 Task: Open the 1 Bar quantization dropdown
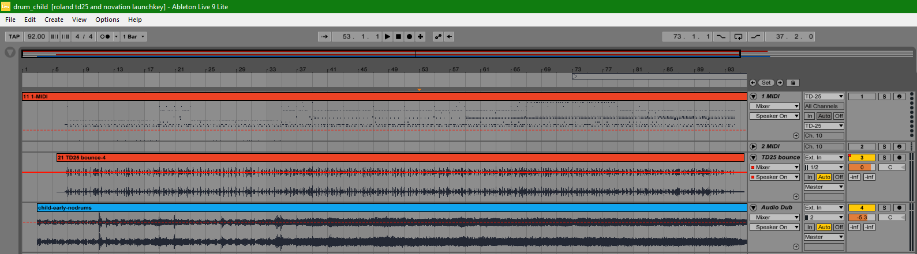click(x=133, y=36)
